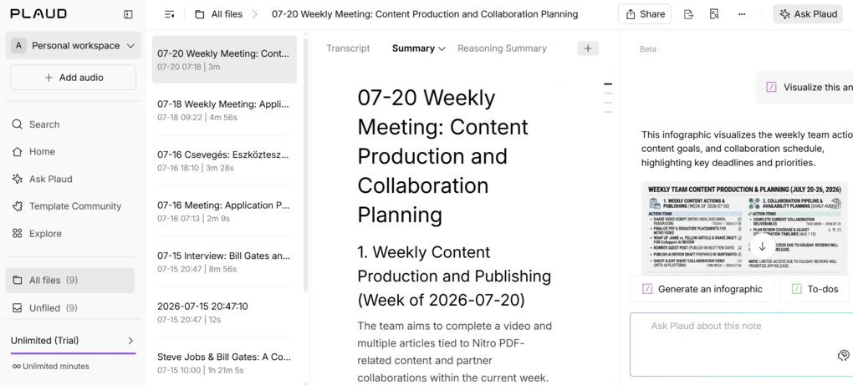853x385 pixels.
Task: Toggle the file list view icon
Action: tap(169, 15)
